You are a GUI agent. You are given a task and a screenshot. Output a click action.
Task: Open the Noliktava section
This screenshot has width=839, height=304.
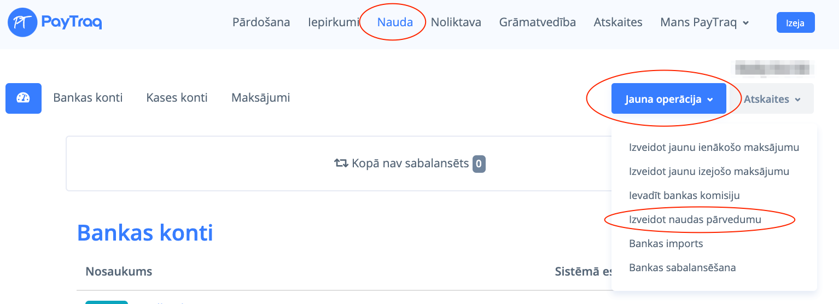point(456,22)
